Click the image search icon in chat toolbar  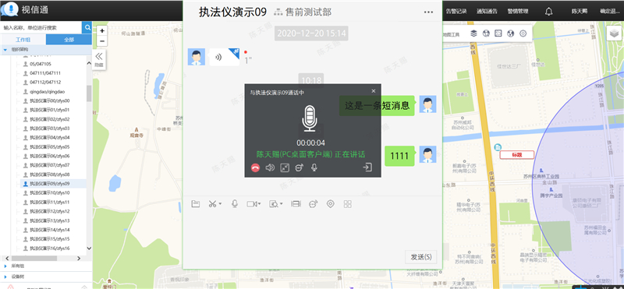pyautogui.click(x=274, y=204)
